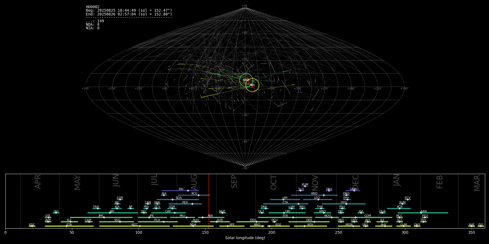
Task: Click the 'Beg: 20250825 18:44:49' line
Action: point(129,11)
